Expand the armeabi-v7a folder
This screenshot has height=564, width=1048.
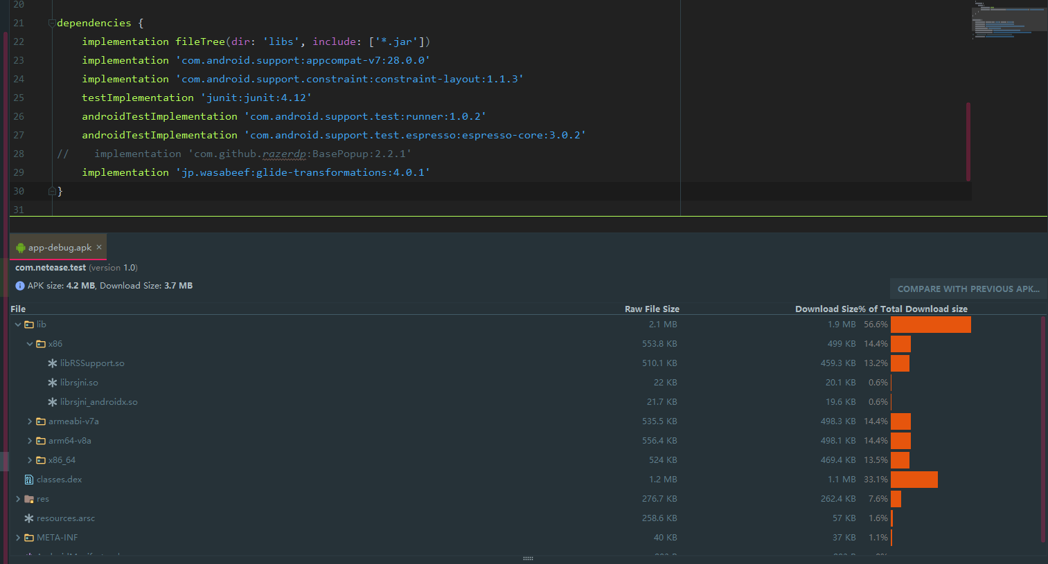pos(29,421)
